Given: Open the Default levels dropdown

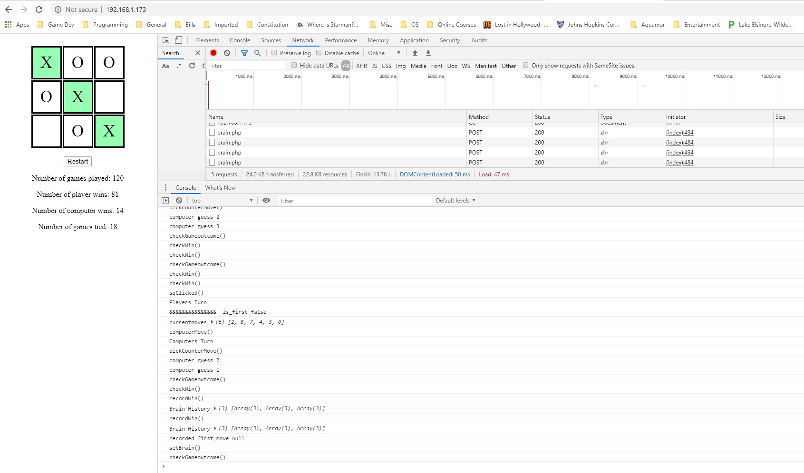Looking at the screenshot, I should pyautogui.click(x=455, y=201).
